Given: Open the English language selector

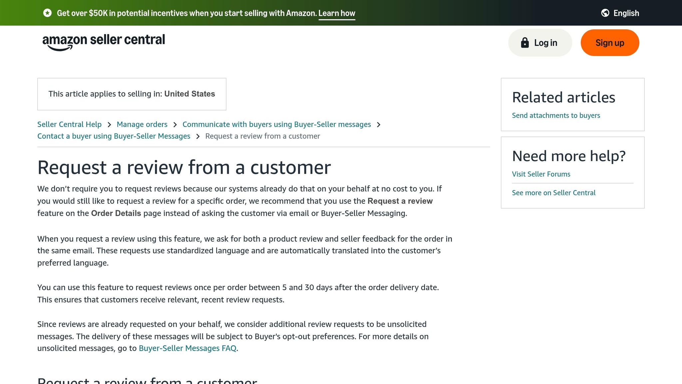Looking at the screenshot, I should coord(620,13).
